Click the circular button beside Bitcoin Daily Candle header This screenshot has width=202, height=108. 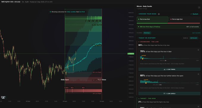point(199,7)
